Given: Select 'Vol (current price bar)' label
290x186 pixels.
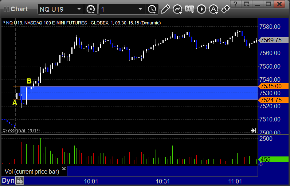Looking at the screenshot, I should pyautogui.click(x=32, y=171).
